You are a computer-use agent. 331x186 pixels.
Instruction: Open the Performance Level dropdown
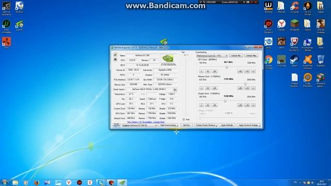coord(212,56)
